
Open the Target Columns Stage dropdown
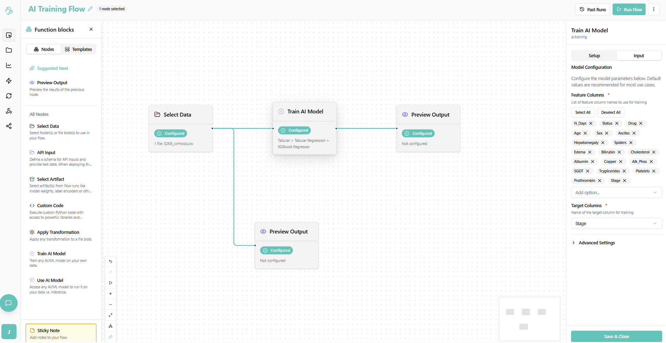616,224
